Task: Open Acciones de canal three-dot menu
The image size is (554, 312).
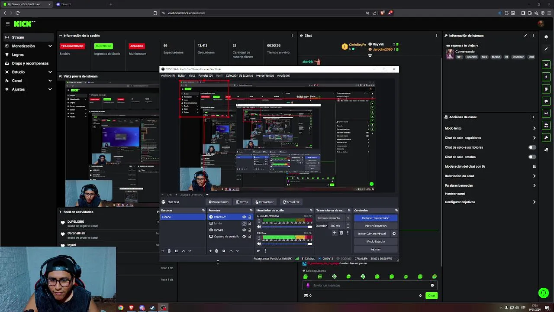Action: tap(533, 117)
